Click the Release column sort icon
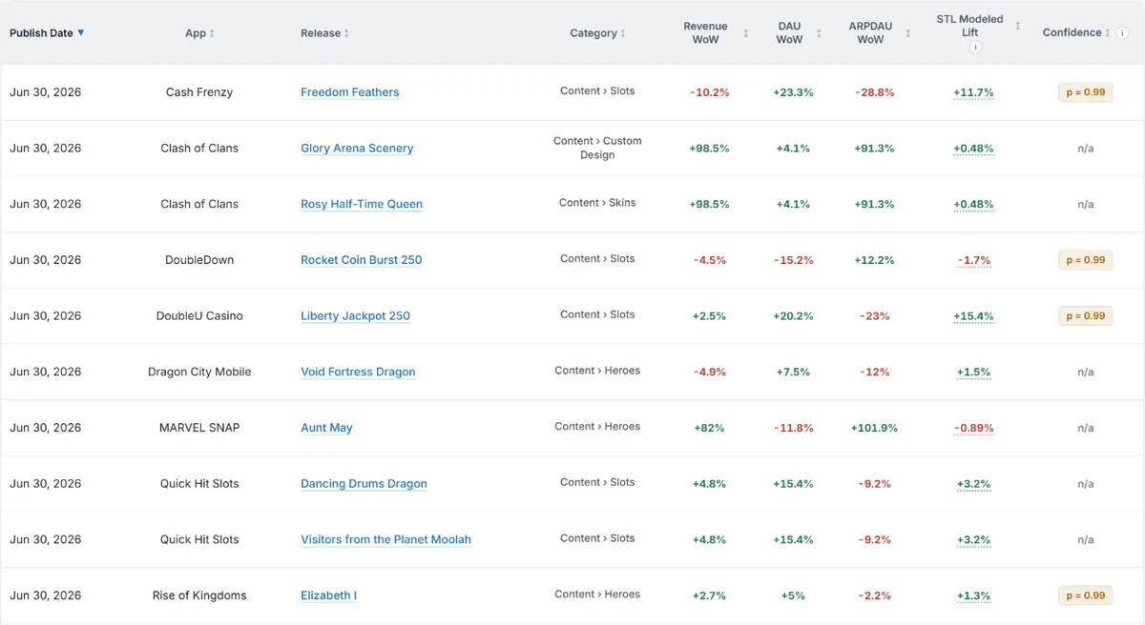Screen dimensions: 1145x625 point(346,33)
